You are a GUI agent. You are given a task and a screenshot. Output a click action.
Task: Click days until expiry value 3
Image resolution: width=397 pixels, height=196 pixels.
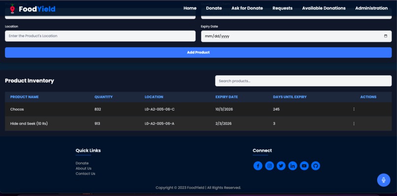pyautogui.click(x=274, y=124)
